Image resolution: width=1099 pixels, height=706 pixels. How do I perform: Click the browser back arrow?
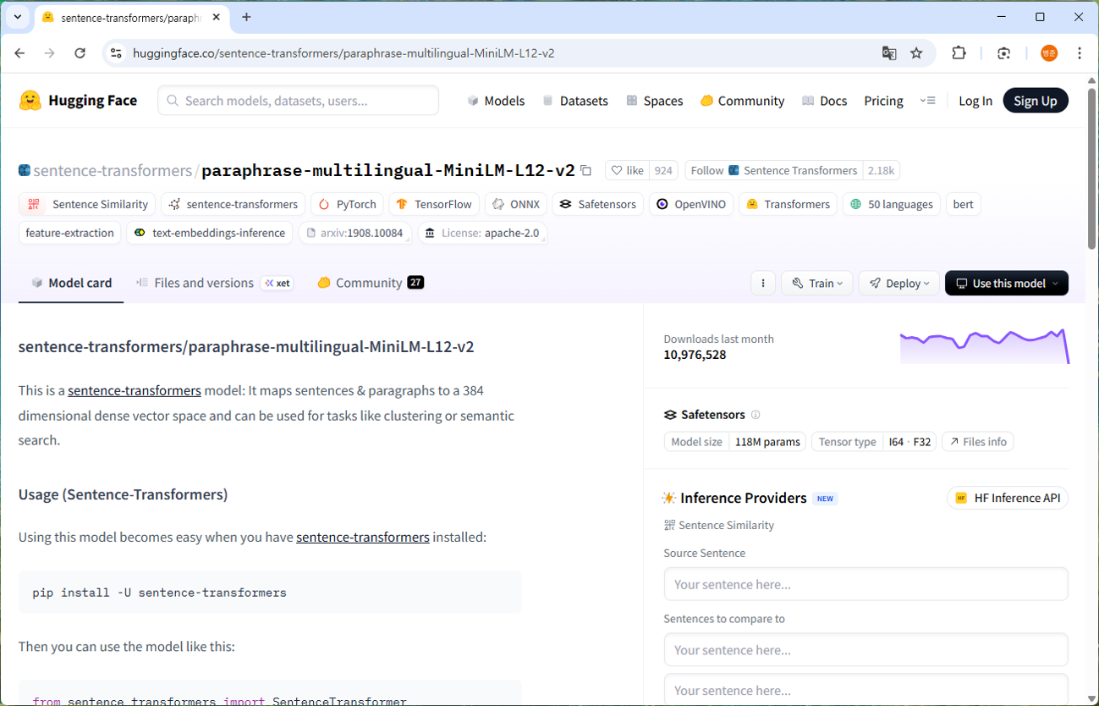19,53
